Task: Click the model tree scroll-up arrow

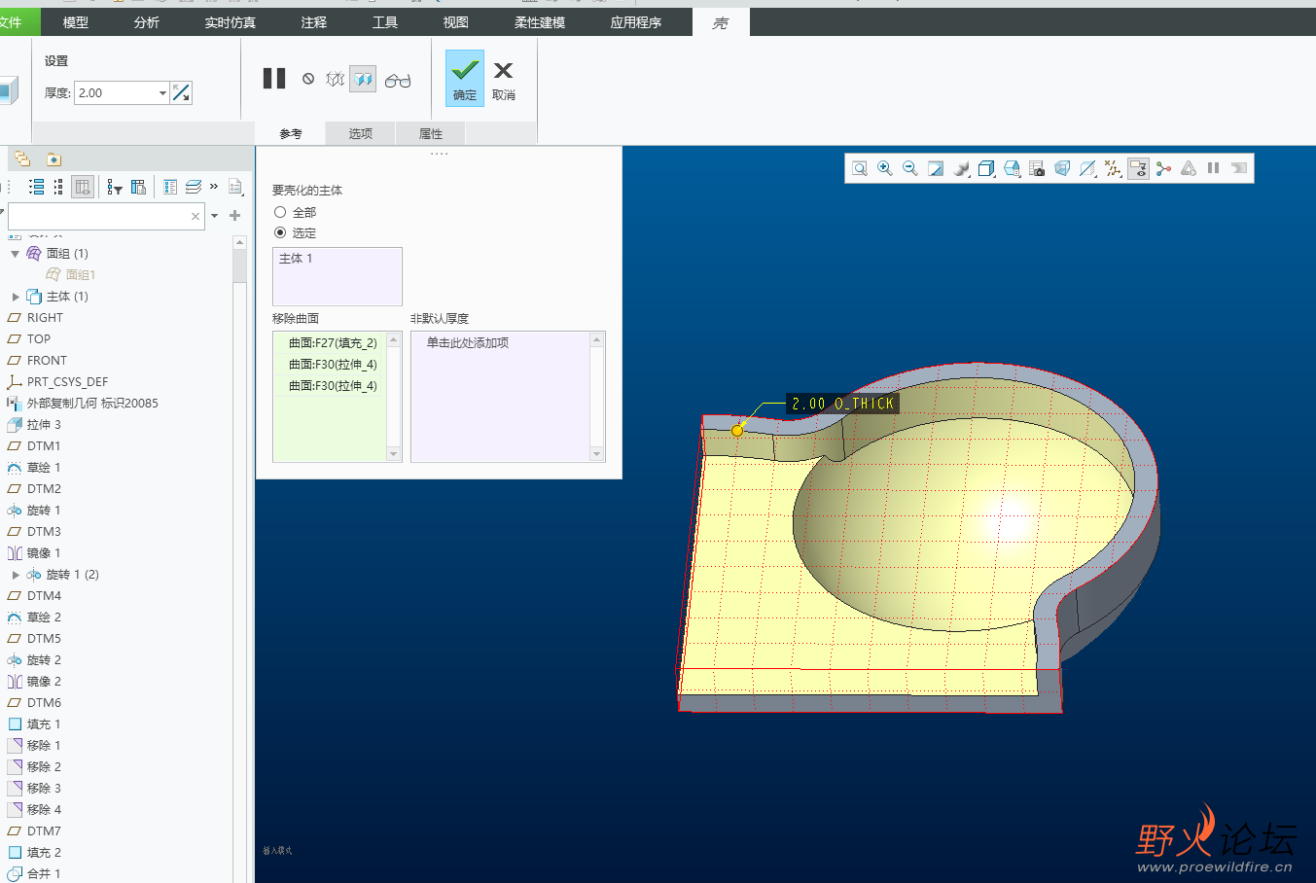Action: (x=239, y=242)
